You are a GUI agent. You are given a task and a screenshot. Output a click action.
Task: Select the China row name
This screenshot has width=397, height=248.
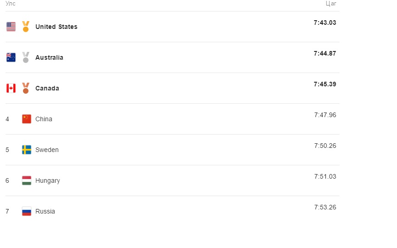tap(44, 119)
